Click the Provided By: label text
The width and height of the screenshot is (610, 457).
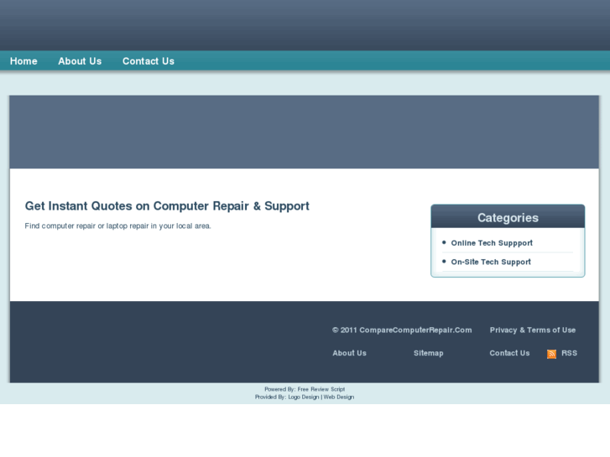pos(270,397)
